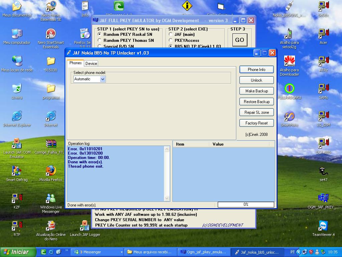This screenshot has width=342, height=257.
Task: Open Windows Live Messenger desktop icon
Action: click(x=51, y=203)
